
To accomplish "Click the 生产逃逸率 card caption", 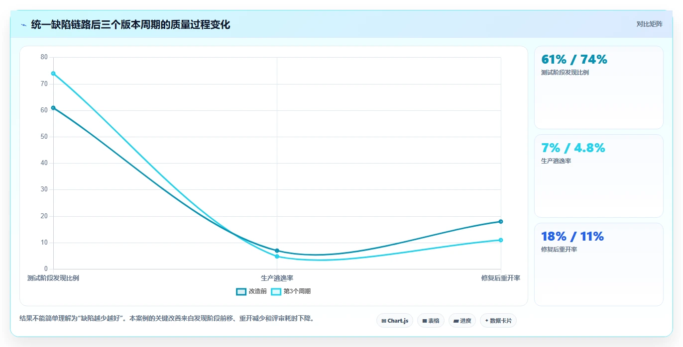I will pos(556,161).
